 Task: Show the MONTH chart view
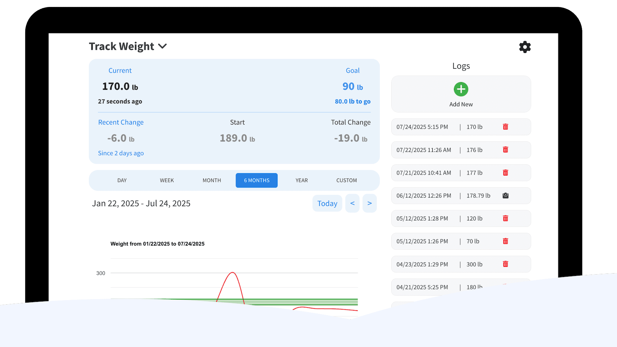click(212, 180)
